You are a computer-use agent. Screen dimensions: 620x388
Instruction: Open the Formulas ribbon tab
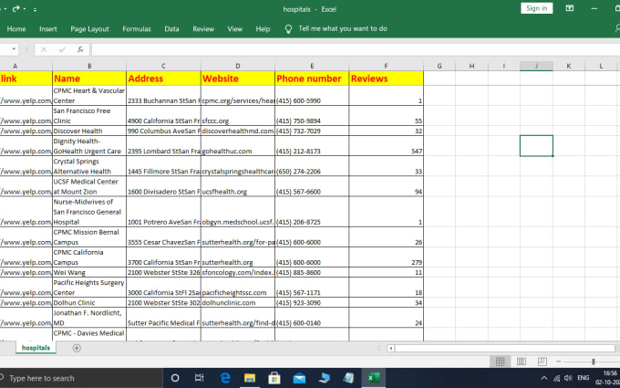coord(137,29)
